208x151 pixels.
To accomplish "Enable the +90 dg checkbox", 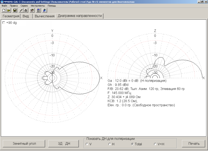I will coord(4,23).
